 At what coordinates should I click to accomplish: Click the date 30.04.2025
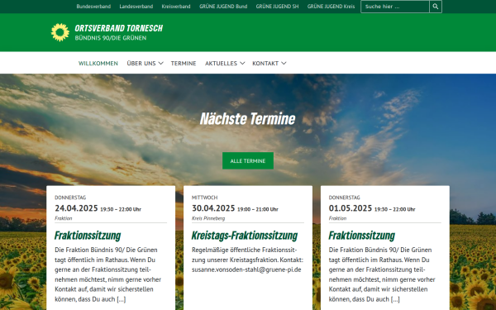[x=213, y=208]
